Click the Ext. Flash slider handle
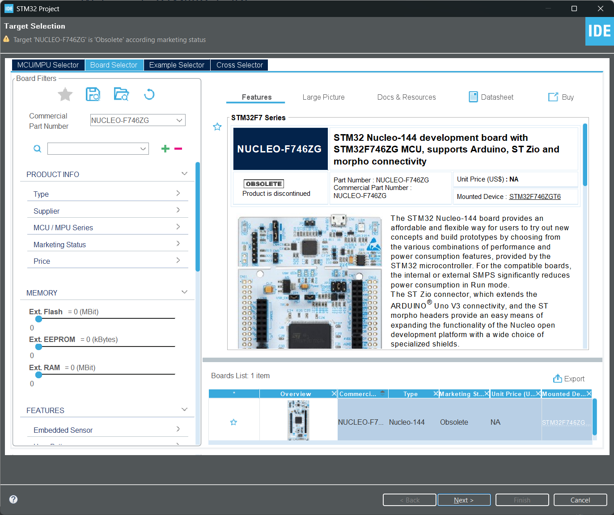 coord(39,319)
